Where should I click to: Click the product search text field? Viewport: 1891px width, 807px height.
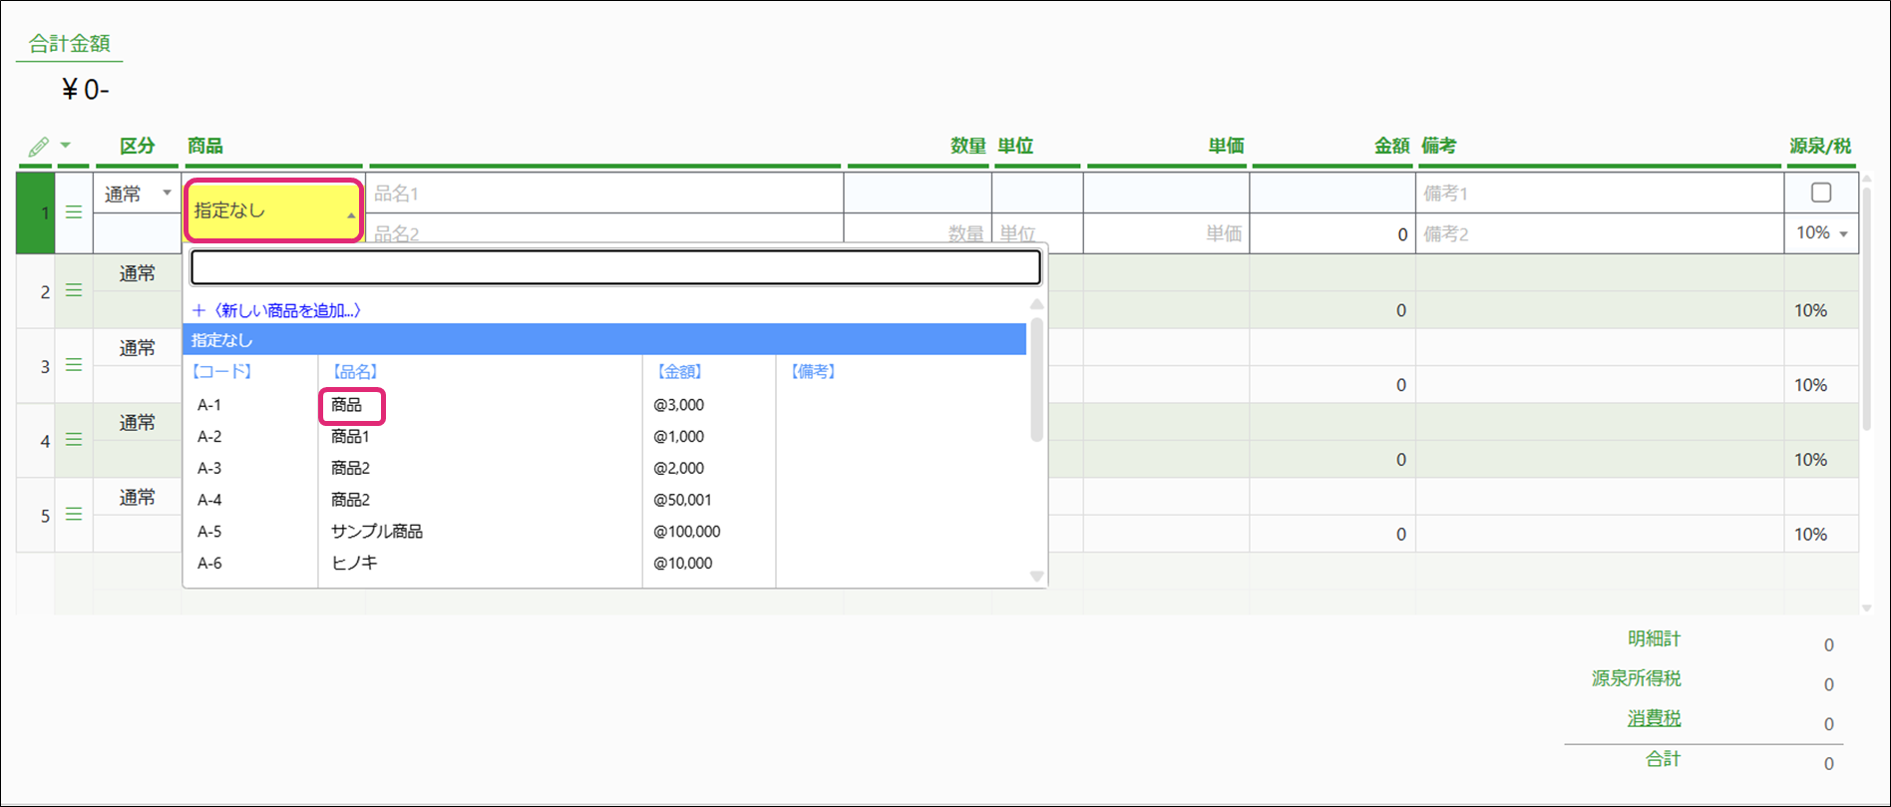(x=615, y=267)
